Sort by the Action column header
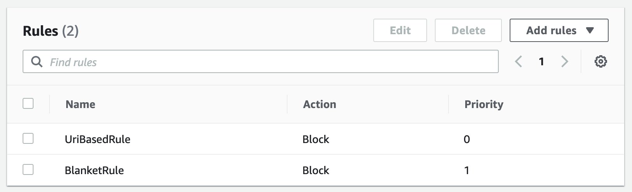The height and width of the screenshot is (192, 632). pos(320,104)
